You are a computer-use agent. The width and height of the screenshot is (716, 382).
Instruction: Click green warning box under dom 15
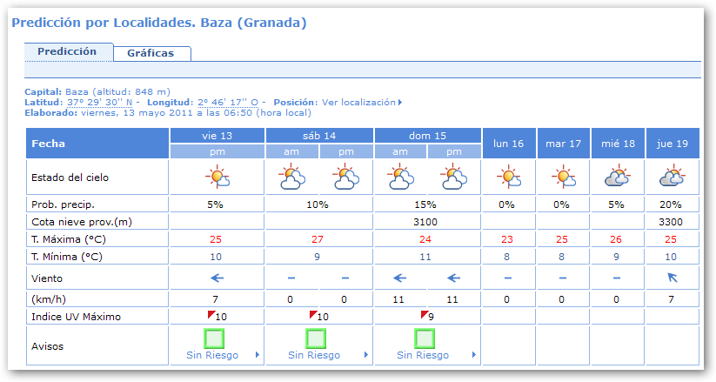425,338
